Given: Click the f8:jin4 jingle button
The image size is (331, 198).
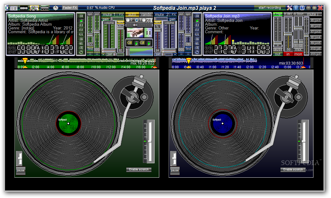Looking at the screenshot, I should tap(316, 37).
